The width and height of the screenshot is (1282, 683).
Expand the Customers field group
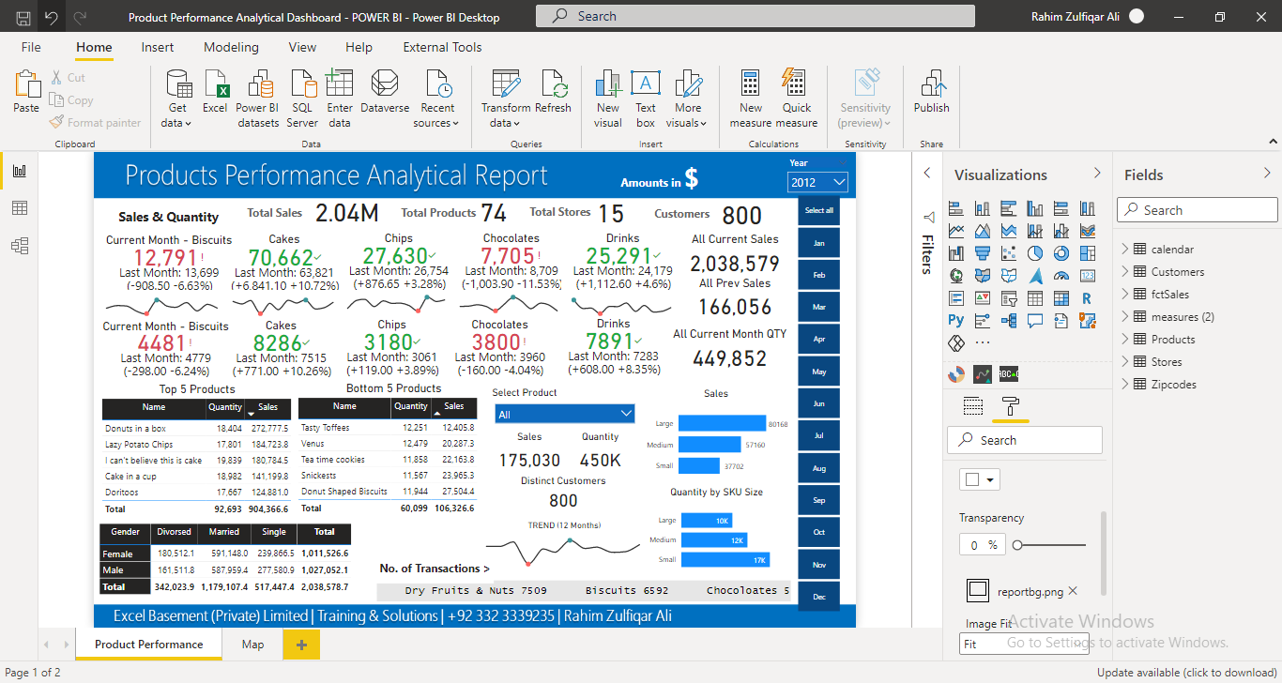pyautogui.click(x=1124, y=271)
